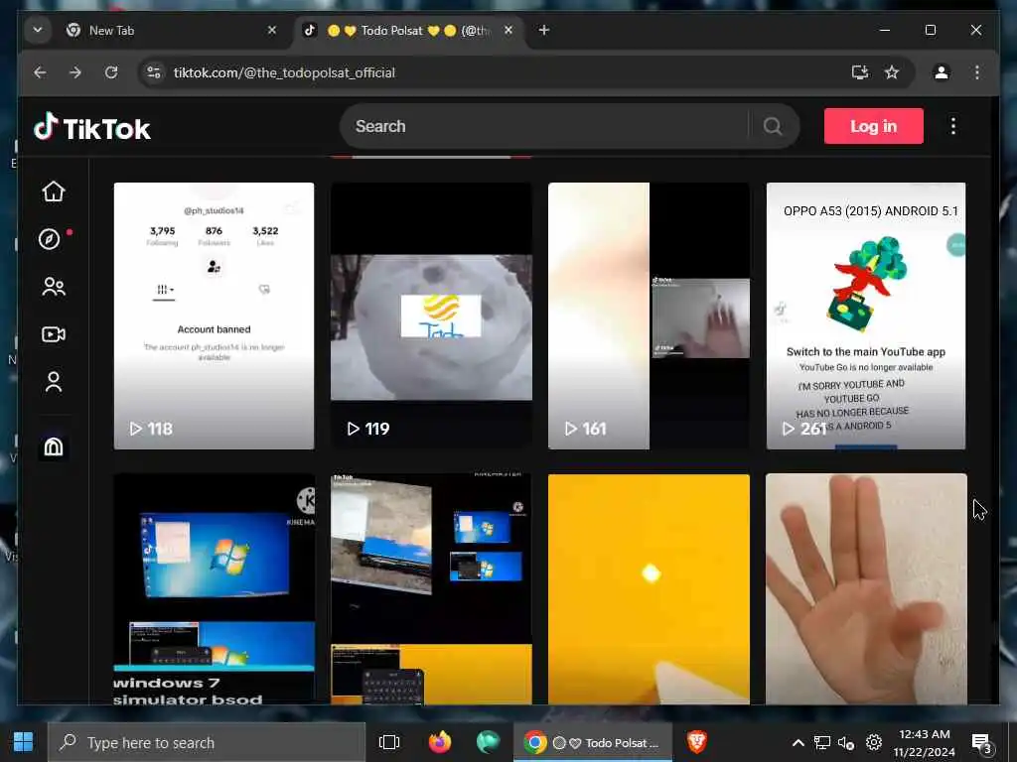
Task: Open the video with 161 views
Action: pyautogui.click(x=649, y=316)
